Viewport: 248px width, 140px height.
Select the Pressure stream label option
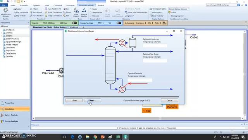[95, 16]
